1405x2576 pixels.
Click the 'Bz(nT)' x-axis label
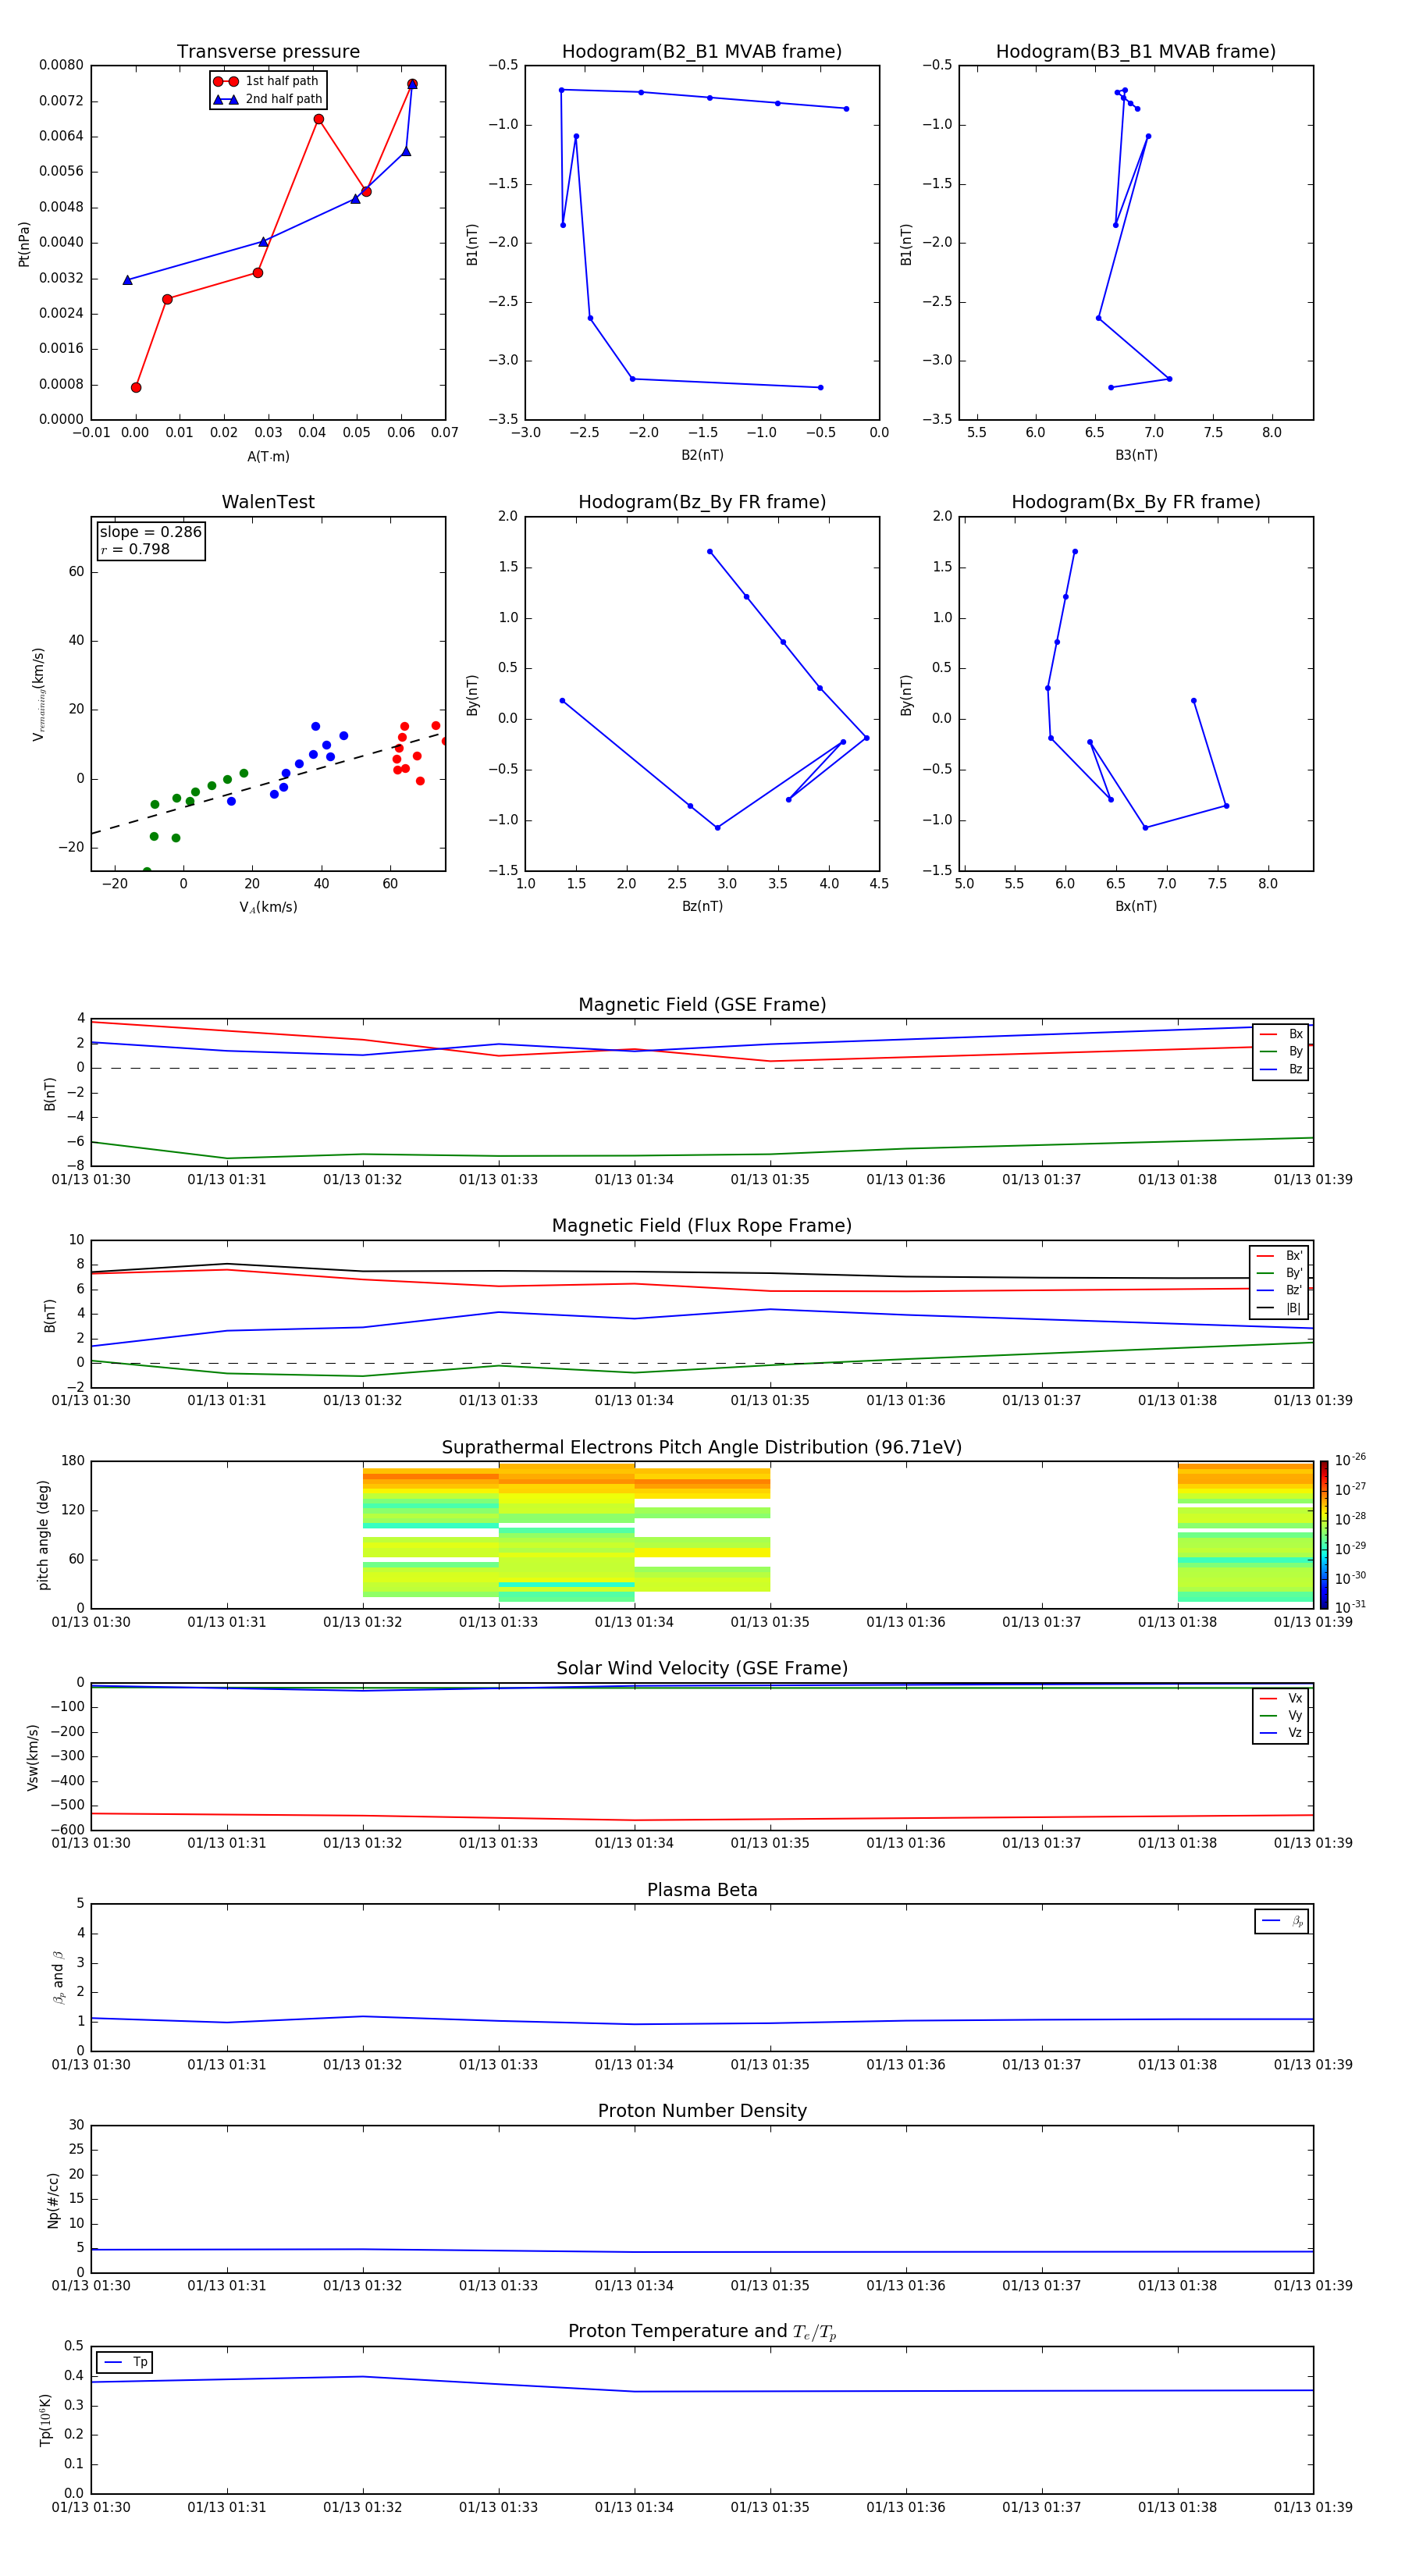click(x=702, y=906)
